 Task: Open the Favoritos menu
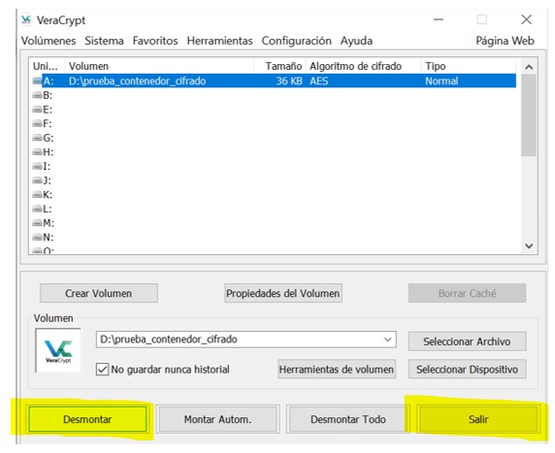[155, 41]
